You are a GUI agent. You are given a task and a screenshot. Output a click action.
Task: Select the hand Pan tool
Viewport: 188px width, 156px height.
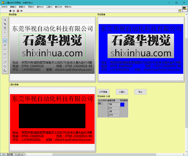(x=5, y=28)
